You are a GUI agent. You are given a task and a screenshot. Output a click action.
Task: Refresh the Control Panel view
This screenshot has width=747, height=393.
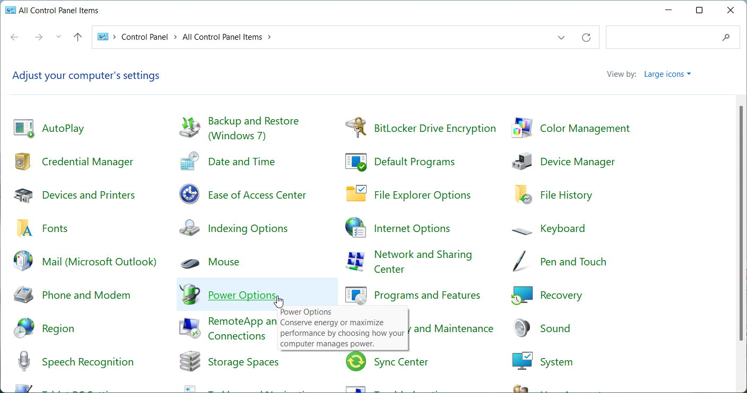point(586,37)
